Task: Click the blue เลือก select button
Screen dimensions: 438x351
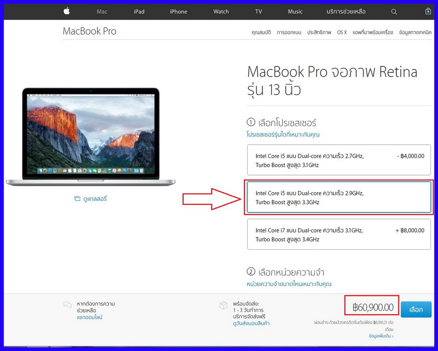Action: pos(416,309)
